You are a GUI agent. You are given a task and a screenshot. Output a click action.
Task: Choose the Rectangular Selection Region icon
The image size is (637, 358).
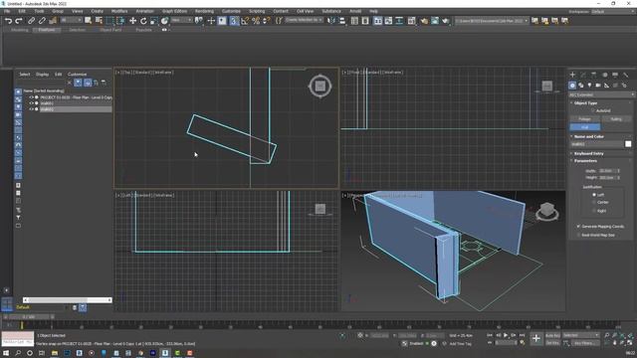(x=109, y=21)
